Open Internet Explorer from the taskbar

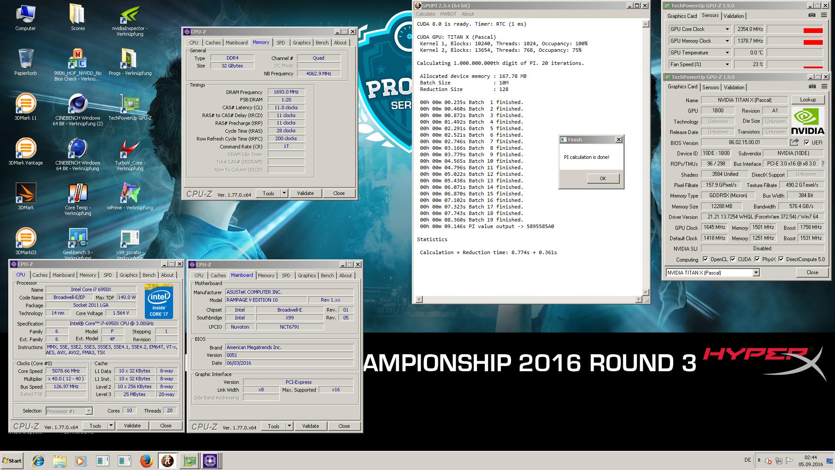pos(39,461)
